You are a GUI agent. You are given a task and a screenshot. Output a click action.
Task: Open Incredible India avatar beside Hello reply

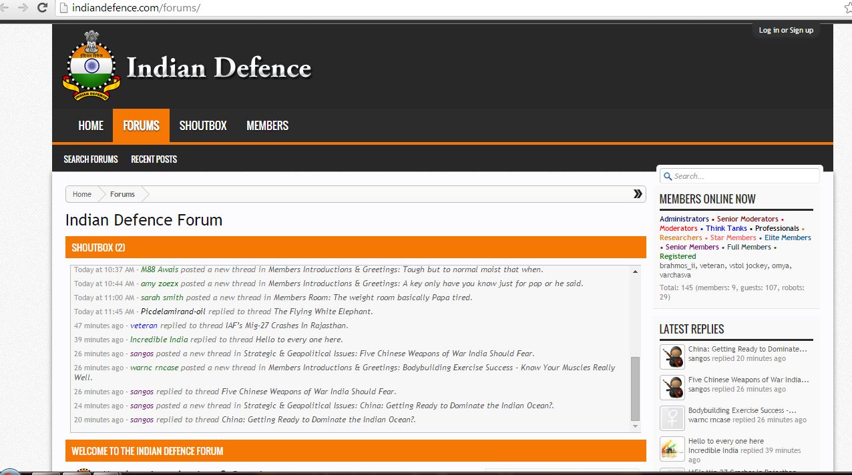pos(672,449)
